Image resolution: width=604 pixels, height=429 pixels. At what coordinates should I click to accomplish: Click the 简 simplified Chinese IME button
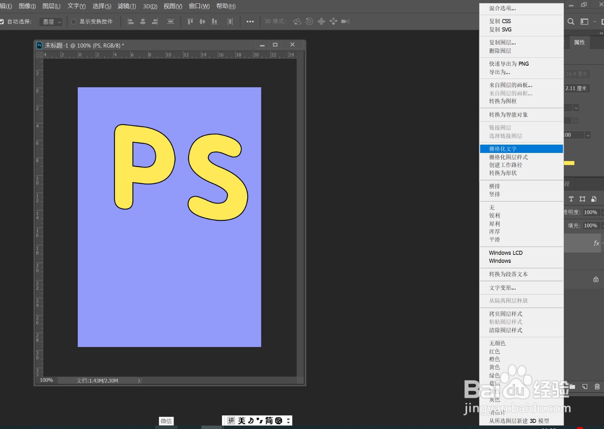click(269, 421)
